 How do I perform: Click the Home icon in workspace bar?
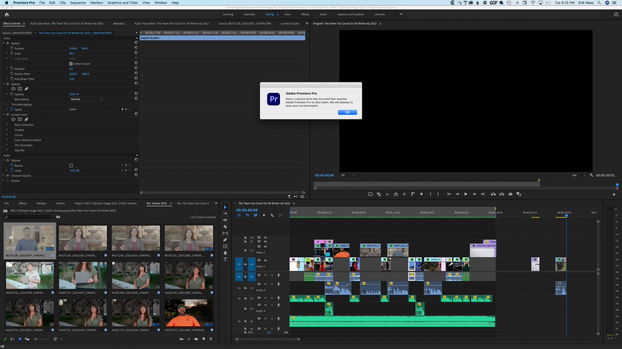[7, 14]
